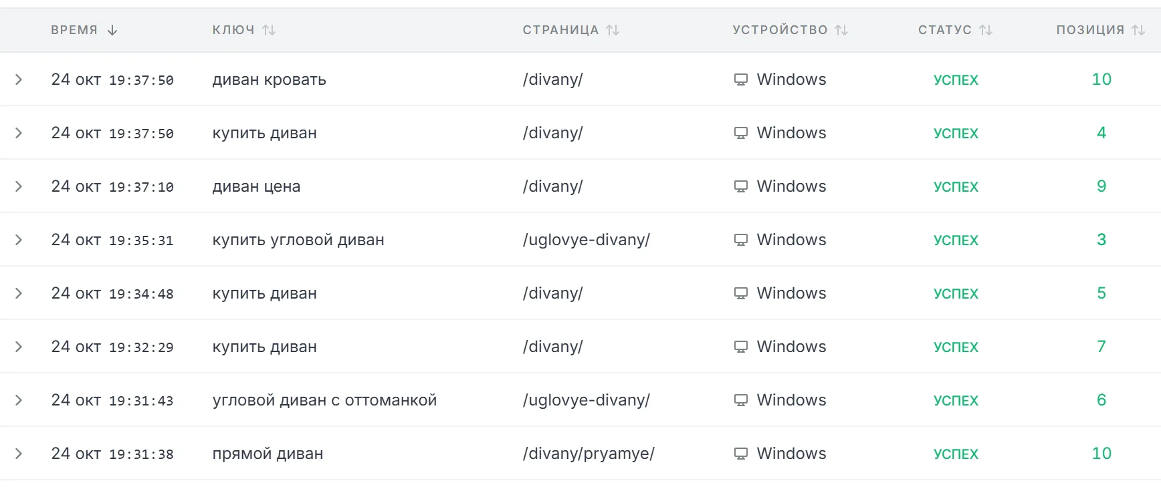The image size is (1161, 497).
Task: Click the key "прямой диван"
Action: [x=268, y=454]
